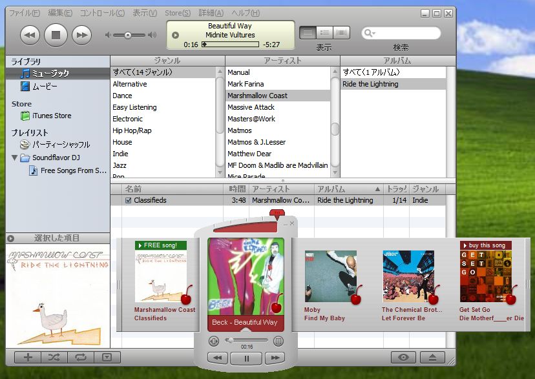Screen dimensions: 535x379
Task: Click the high-volume speaker icon
Action: (152, 35)
